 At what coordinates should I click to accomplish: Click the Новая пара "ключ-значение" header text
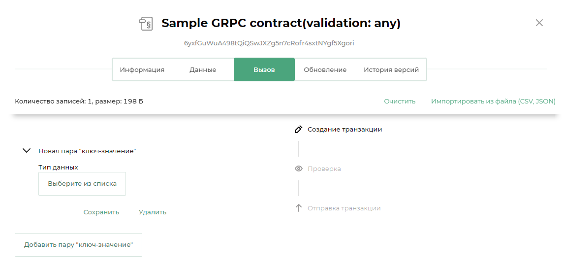coord(87,151)
